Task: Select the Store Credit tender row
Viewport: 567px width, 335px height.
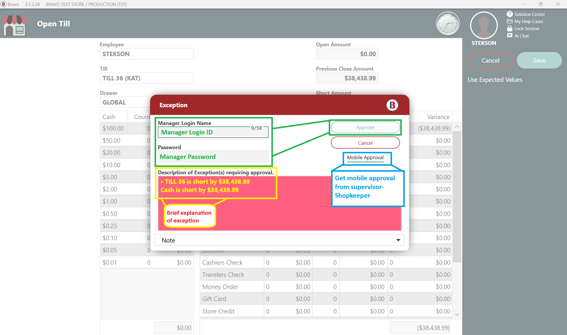Action: click(326, 311)
